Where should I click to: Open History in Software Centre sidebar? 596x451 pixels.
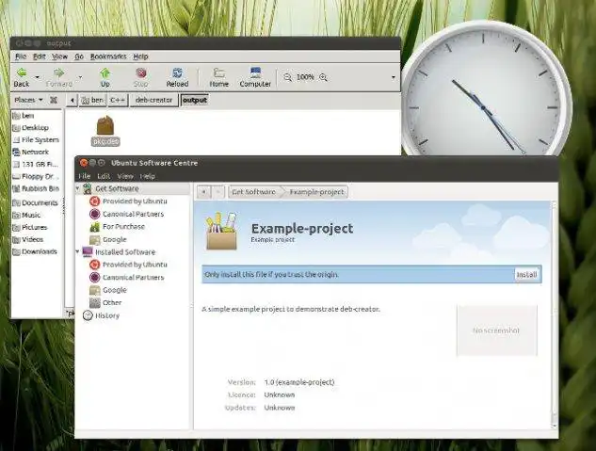click(x=101, y=315)
